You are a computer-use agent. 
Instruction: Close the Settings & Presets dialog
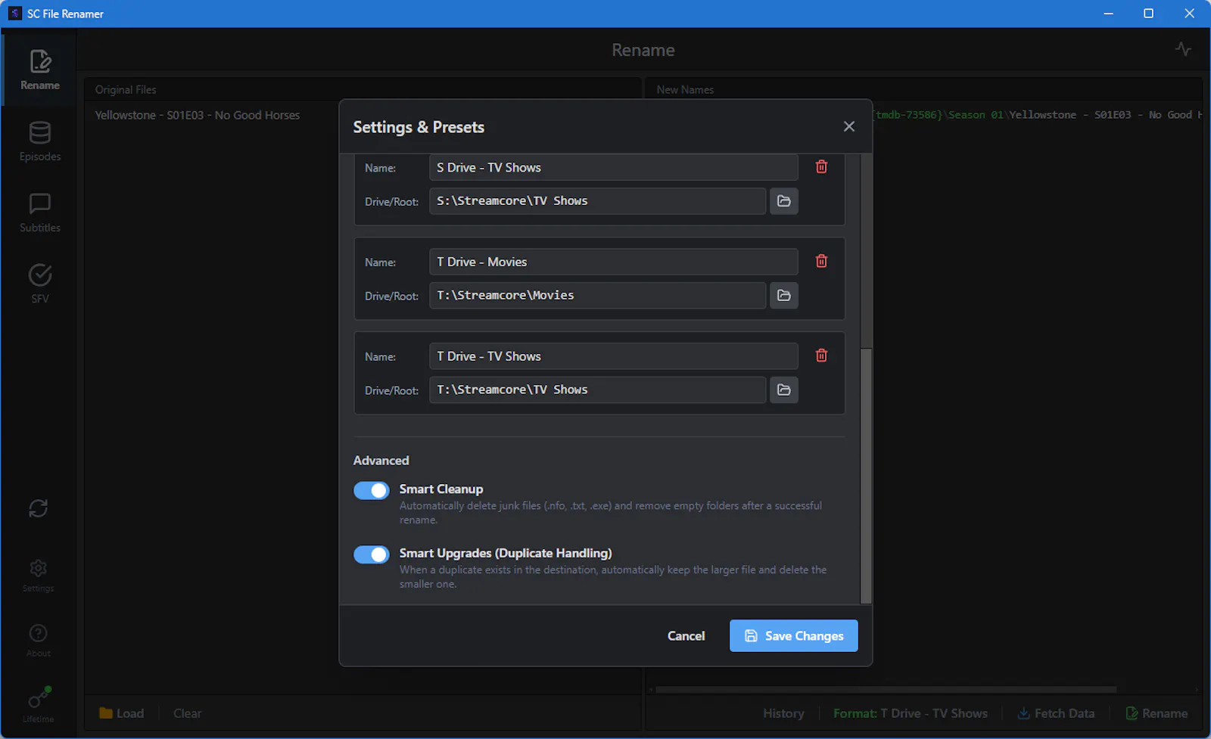coord(849,126)
